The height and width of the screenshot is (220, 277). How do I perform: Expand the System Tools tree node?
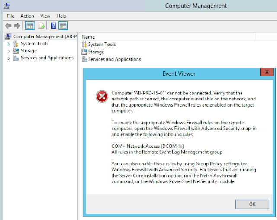tap(9, 44)
